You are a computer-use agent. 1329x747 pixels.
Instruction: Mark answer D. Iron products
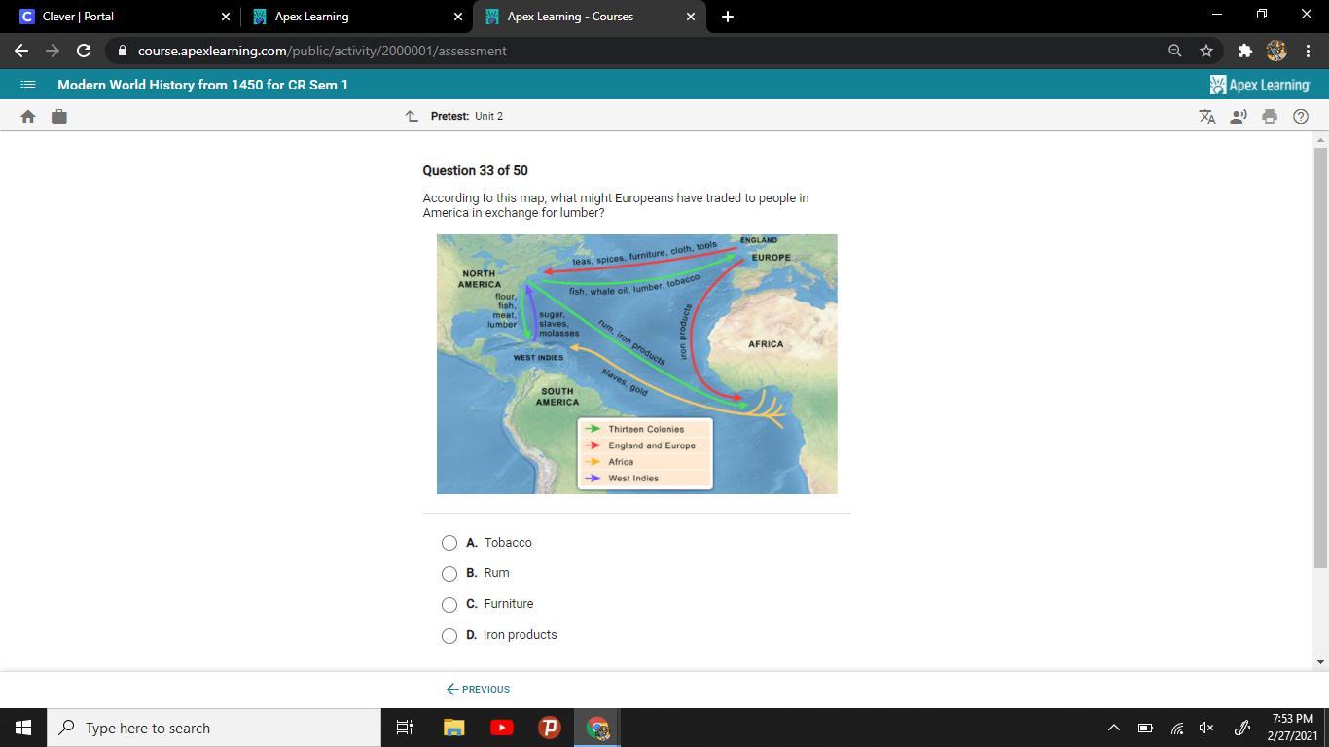(x=449, y=636)
